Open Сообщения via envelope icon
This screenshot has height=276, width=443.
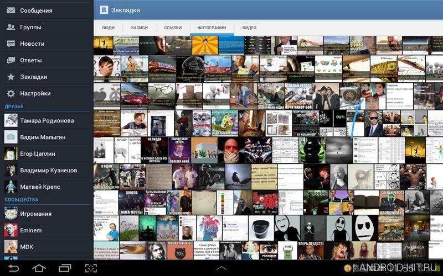(11, 10)
